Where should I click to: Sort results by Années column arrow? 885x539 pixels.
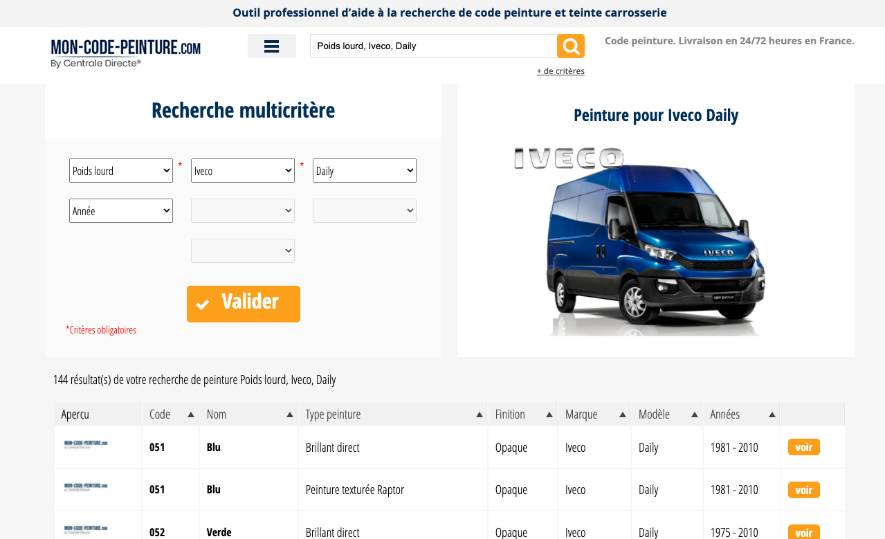pos(772,414)
